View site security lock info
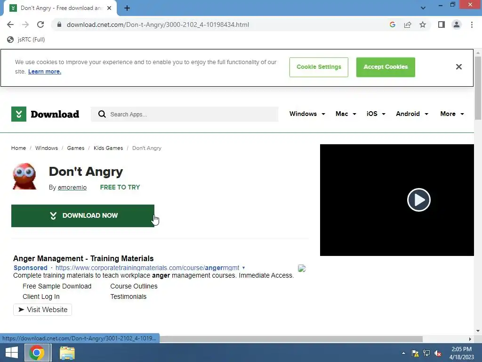Screen dimensions: 482x362 [59, 25]
